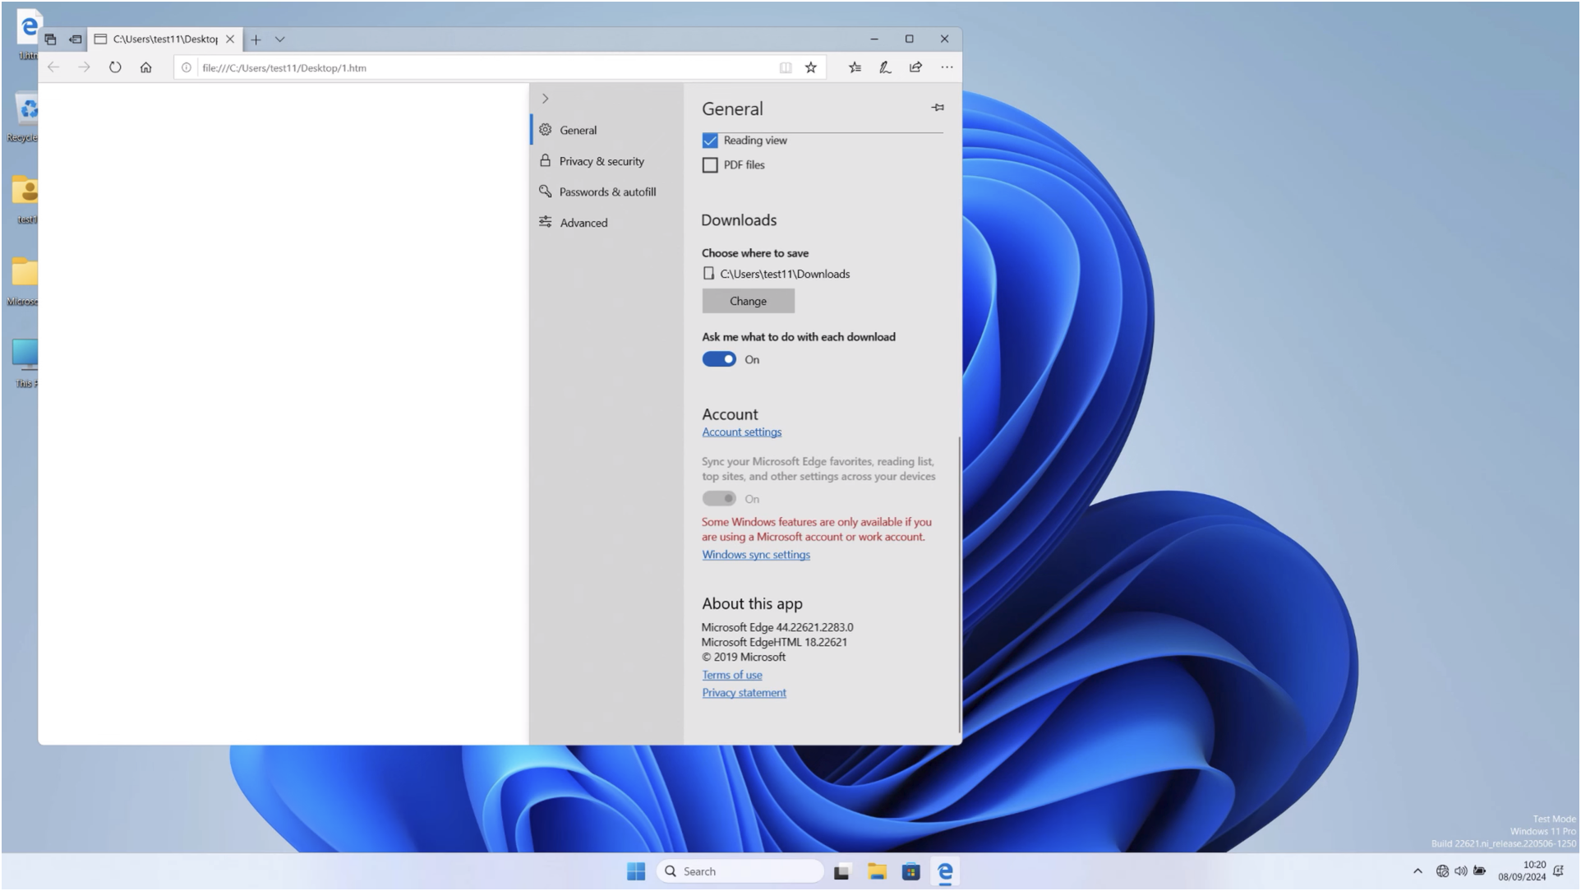1581x891 pixels.
Task: Add notes with pen icon
Action: tap(885, 67)
